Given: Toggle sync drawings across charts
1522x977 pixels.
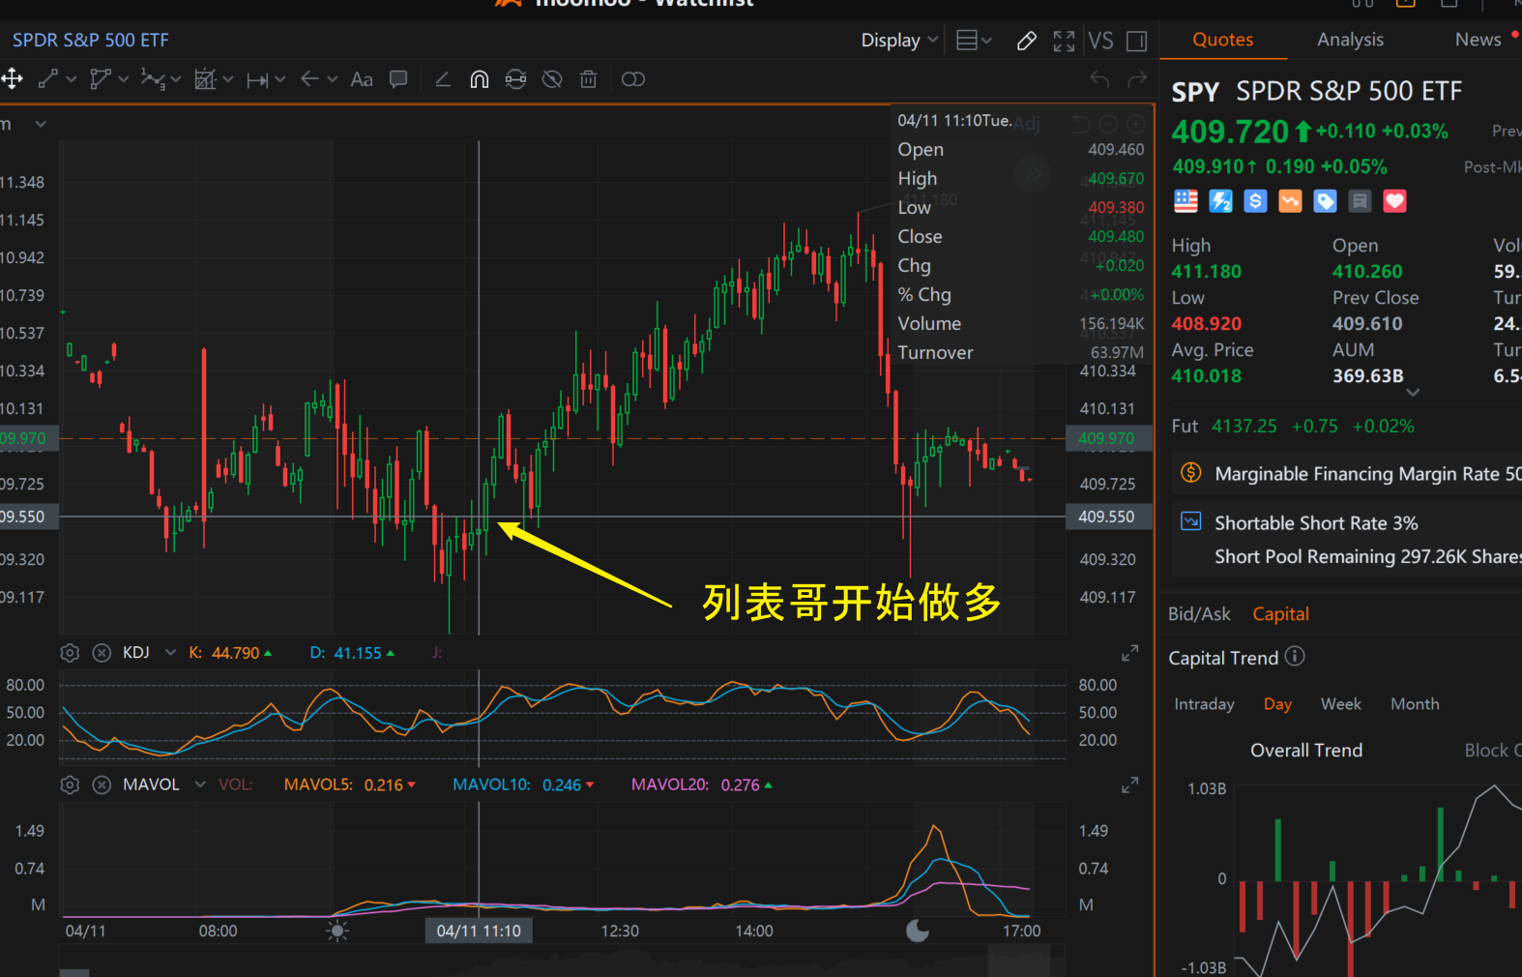Looking at the screenshot, I should (x=516, y=79).
